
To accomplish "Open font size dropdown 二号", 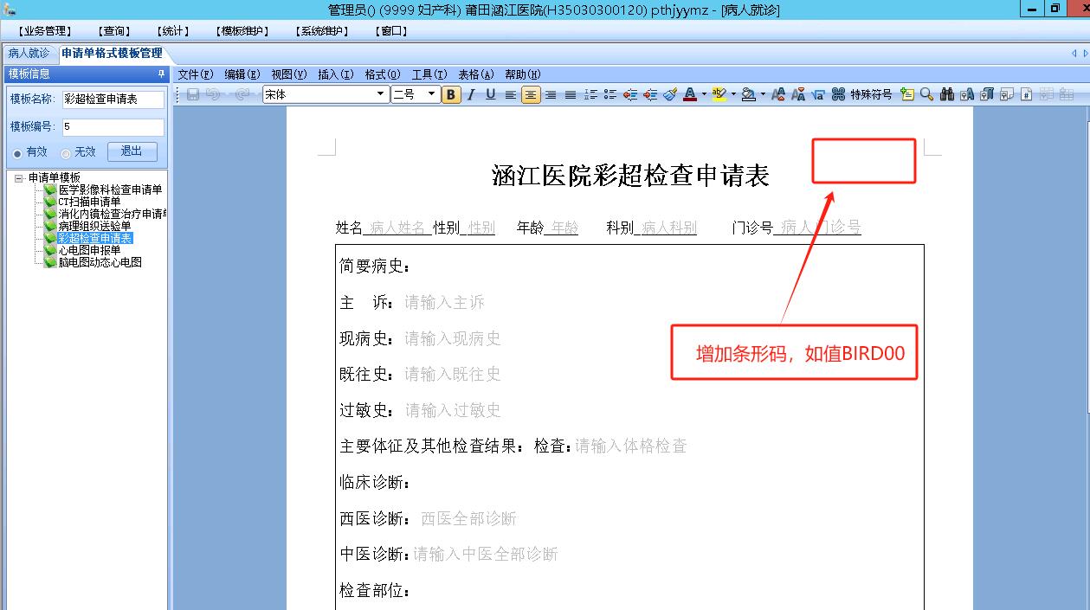I will 432,94.
